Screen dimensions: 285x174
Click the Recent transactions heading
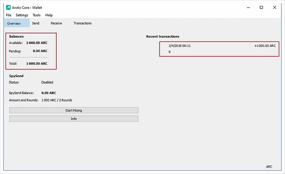(x=163, y=36)
